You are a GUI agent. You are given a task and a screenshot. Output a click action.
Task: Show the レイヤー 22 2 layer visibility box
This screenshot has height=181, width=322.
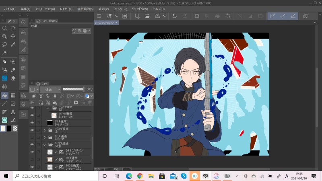click(x=32, y=159)
